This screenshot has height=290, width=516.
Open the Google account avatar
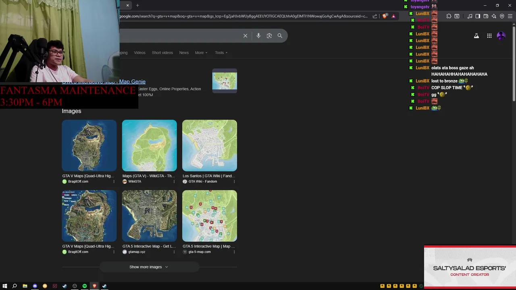coord(501,36)
